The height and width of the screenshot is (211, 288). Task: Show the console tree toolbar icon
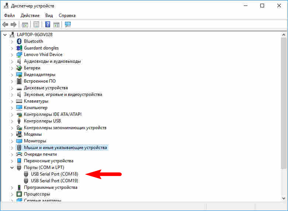[25, 24]
